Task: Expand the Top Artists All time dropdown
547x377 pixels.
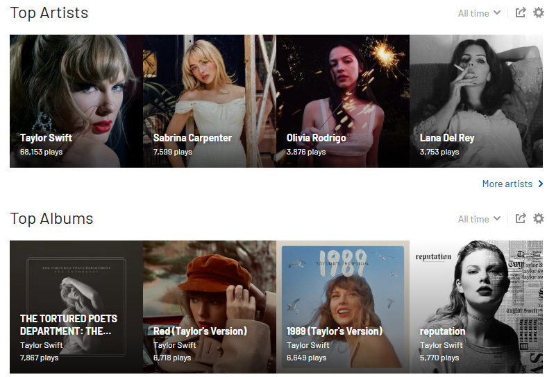Action: tap(479, 13)
